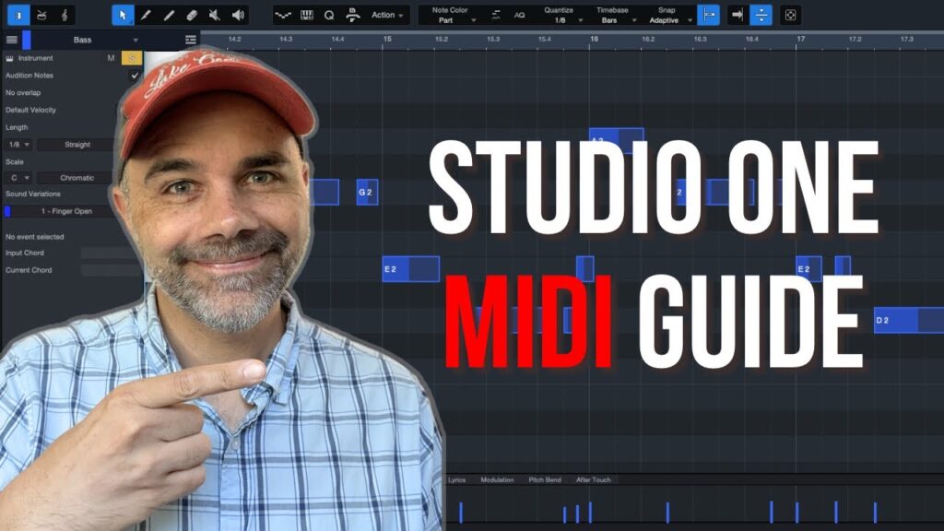Click the Quantize Q icon
944x531 pixels.
[x=329, y=15]
